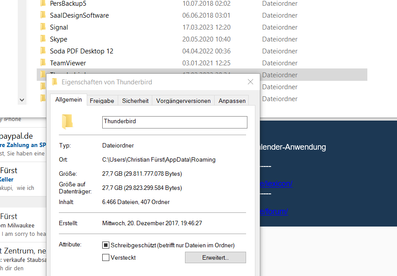This screenshot has width=397, height=276.
Task: Switch to the Sicherheit tab
Action: point(135,101)
